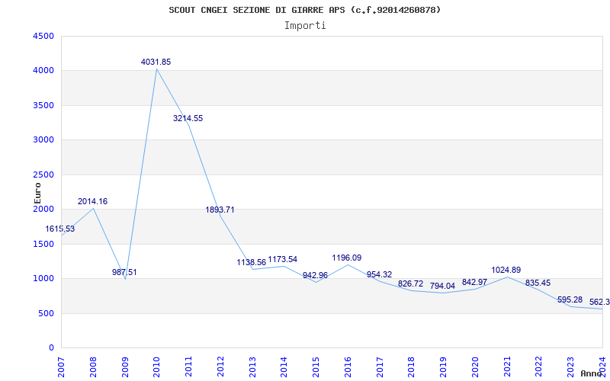Select the 4031.85 data label

click(156, 62)
